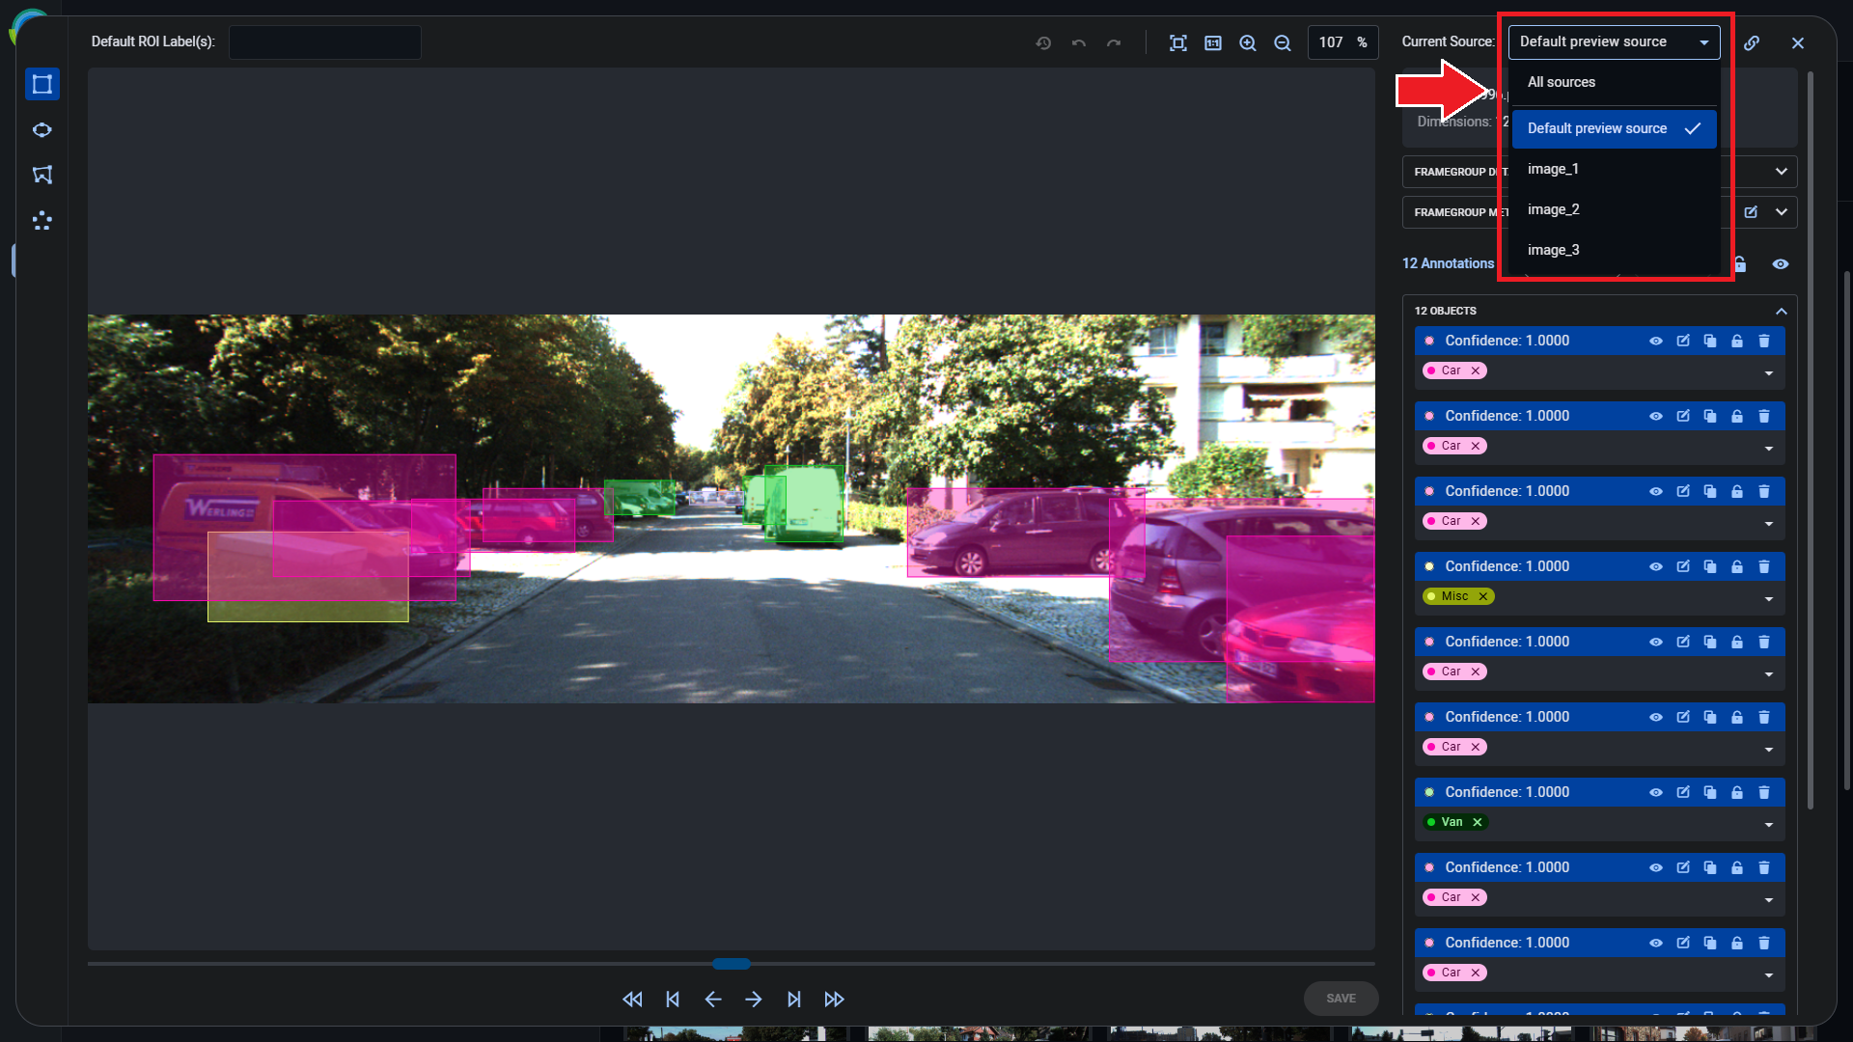The width and height of the screenshot is (1853, 1042).
Task: Click the copy/link icon in toolbar
Action: [x=1753, y=42]
